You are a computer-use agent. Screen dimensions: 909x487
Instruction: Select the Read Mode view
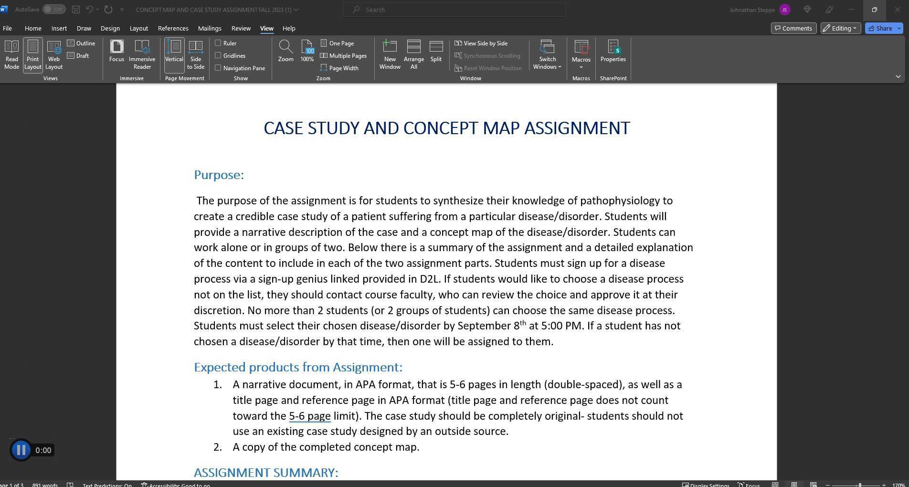pyautogui.click(x=11, y=54)
